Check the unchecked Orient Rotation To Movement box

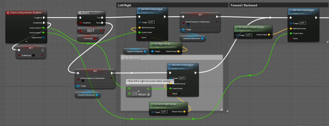83,80
